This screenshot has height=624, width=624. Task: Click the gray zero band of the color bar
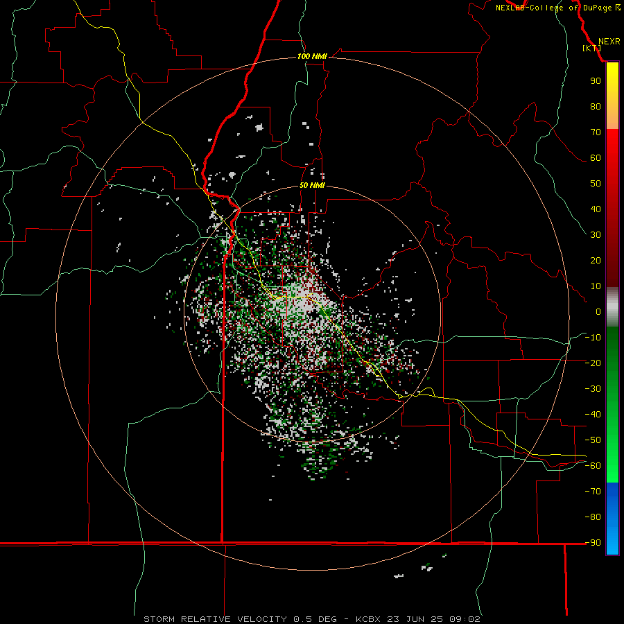612,307
